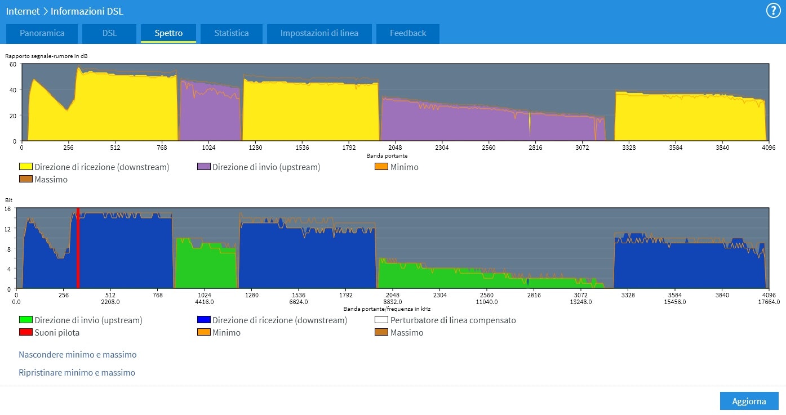Open the Impostazioni di linea tab

319,33
